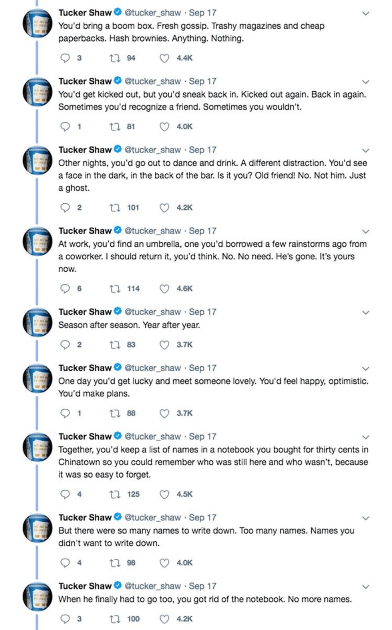The height and width of the screenshot is (630, 392).
Task: Like the 'Too many names' tweet
Action: (164, 563)
